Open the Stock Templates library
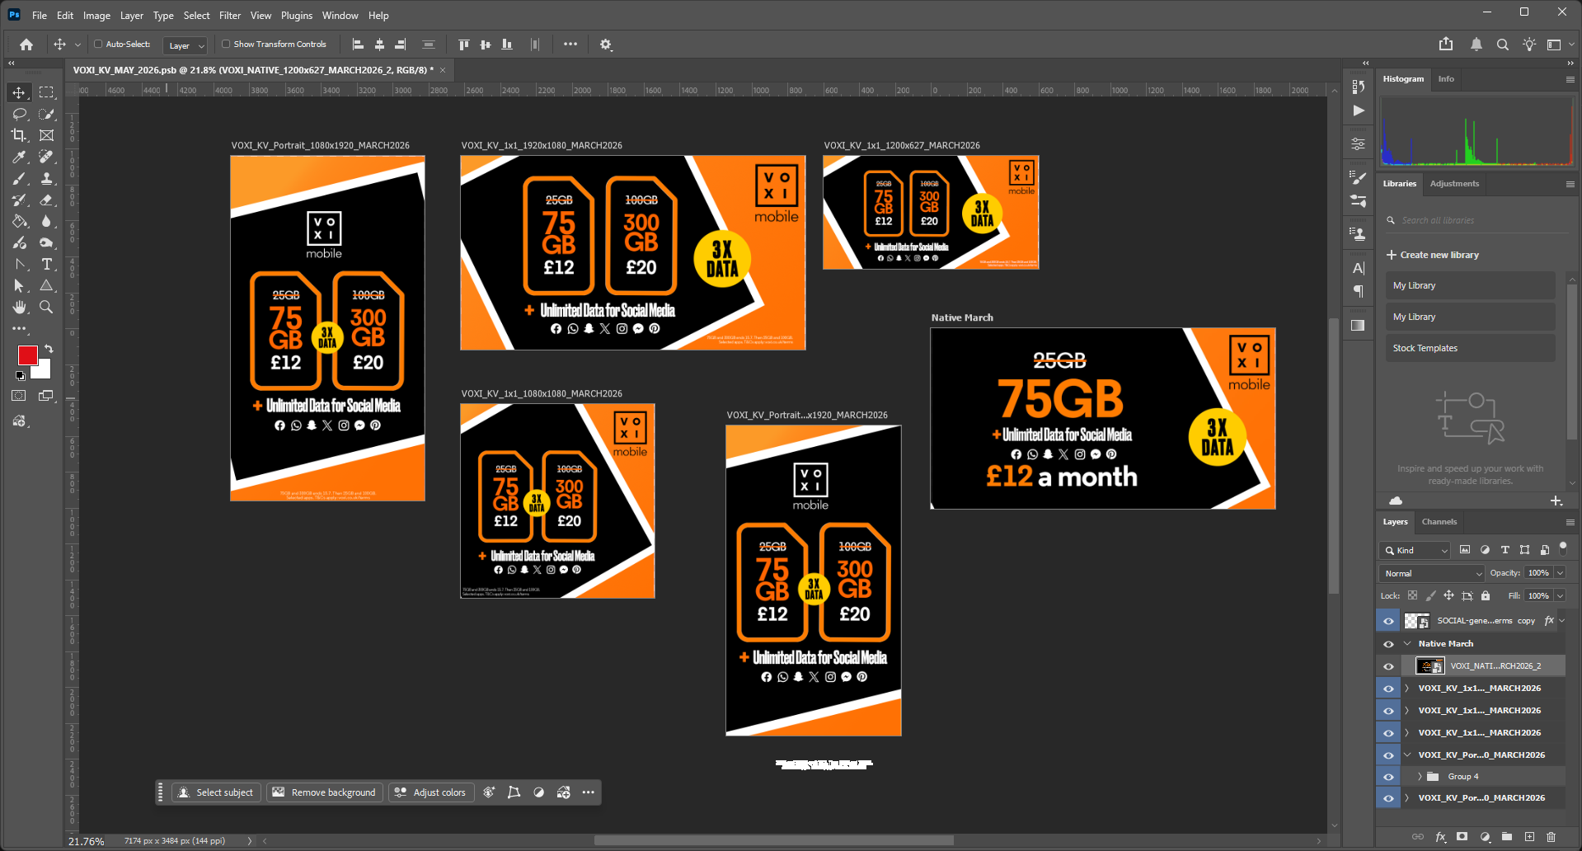 point(1470,348)
